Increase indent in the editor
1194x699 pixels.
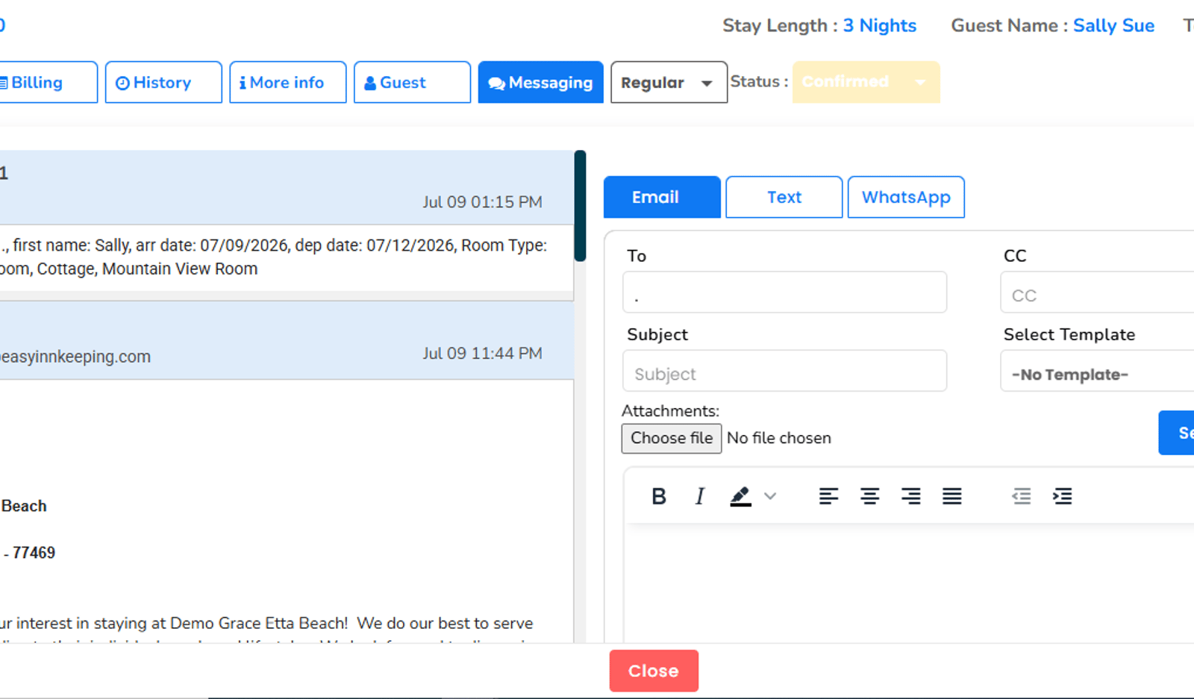(1062, 496)
